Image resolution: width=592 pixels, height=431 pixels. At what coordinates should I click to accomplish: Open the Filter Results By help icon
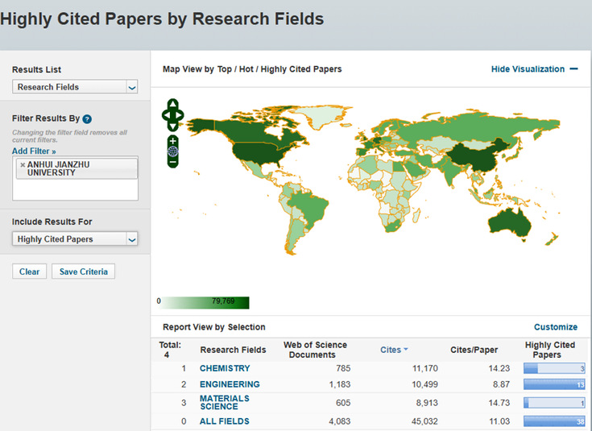coord(87,119)
